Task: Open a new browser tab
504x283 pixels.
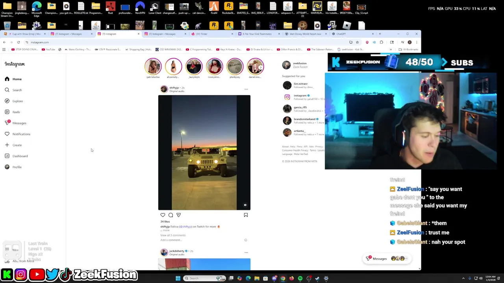Action: (x=380, y=34)
